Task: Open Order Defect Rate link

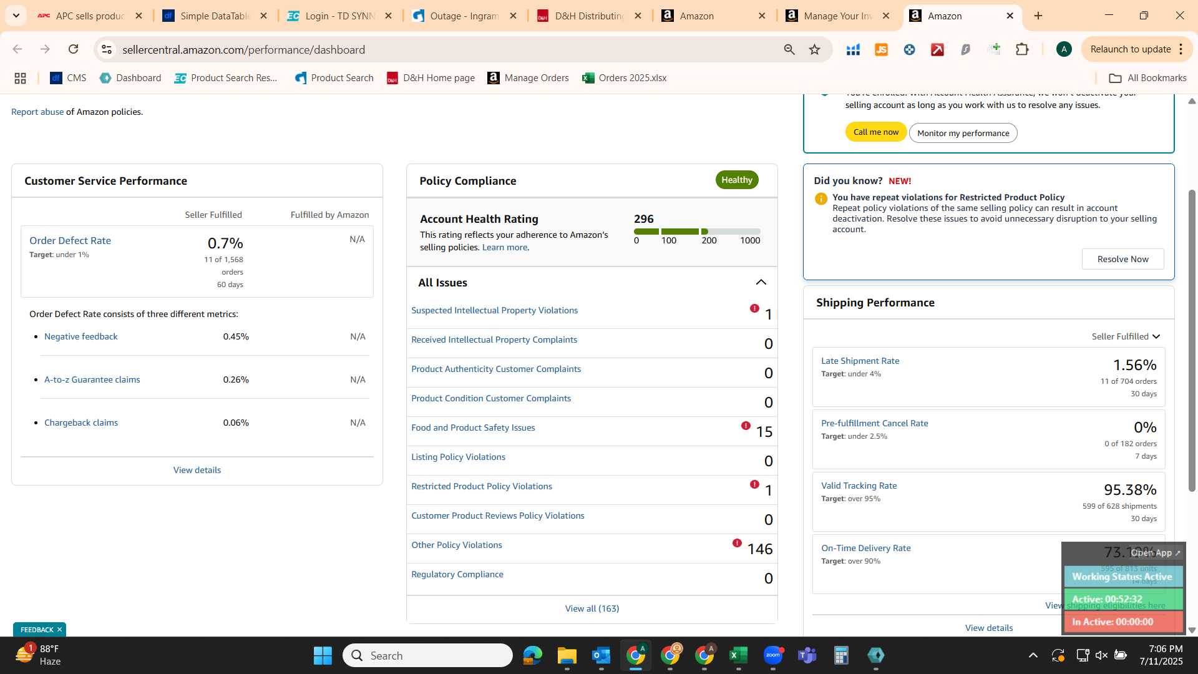Action: tap(70, 240)
